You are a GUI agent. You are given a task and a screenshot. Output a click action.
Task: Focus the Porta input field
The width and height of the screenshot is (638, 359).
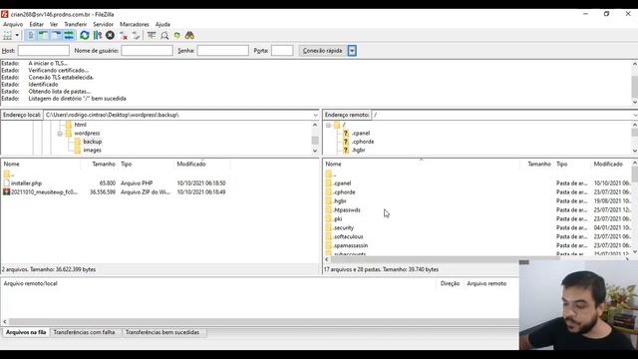click(x=282, y=51)
